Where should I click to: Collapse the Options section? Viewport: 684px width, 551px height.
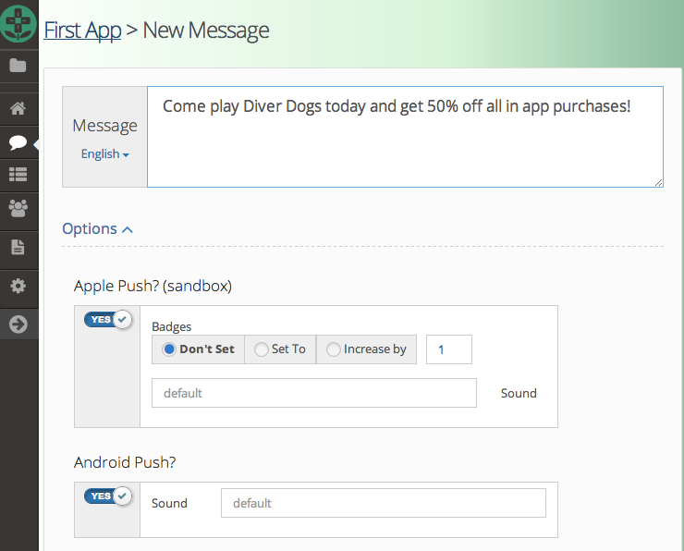pyautogui.click(x=97, y=228)
